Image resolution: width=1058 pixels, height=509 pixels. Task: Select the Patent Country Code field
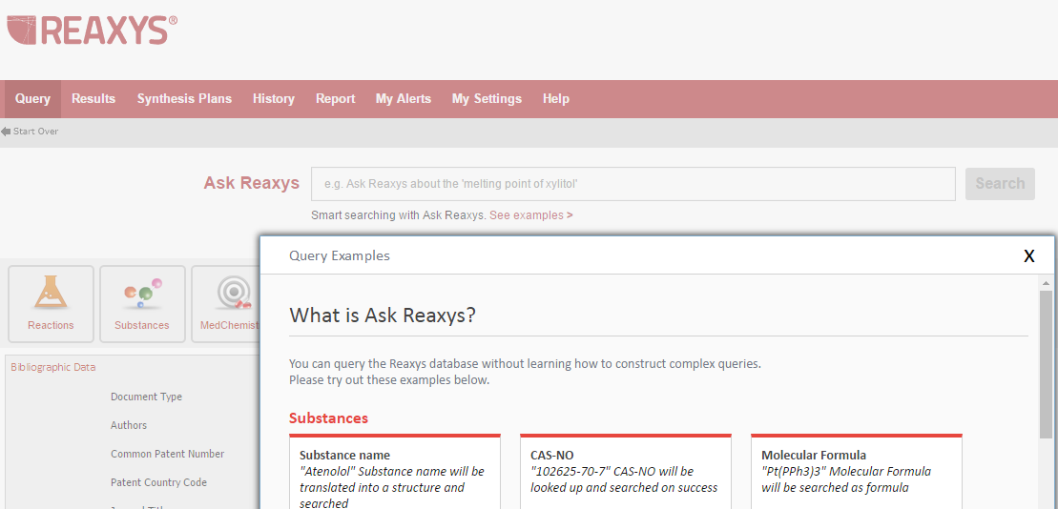click(158, 482)
